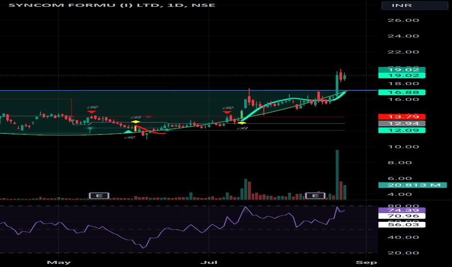Screen dimensions: 452x267
Task: Click the red down-triangle marker above the May candles
Action: coord(92,112)
